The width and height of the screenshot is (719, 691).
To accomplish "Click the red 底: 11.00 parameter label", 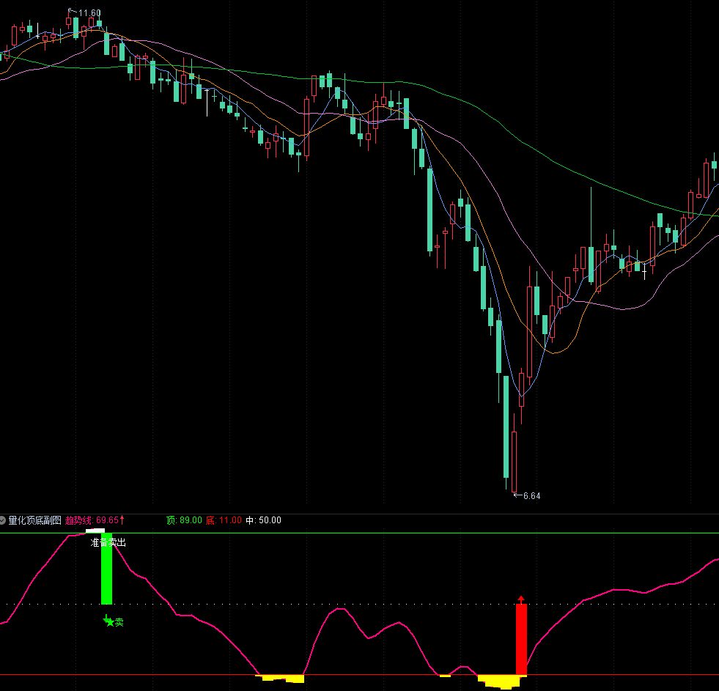I will pyautogui.click(x=223, y=520).
